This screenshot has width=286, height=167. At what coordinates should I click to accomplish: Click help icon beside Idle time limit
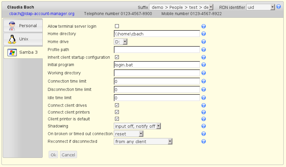pyautogui.click(x=204, y=98)
